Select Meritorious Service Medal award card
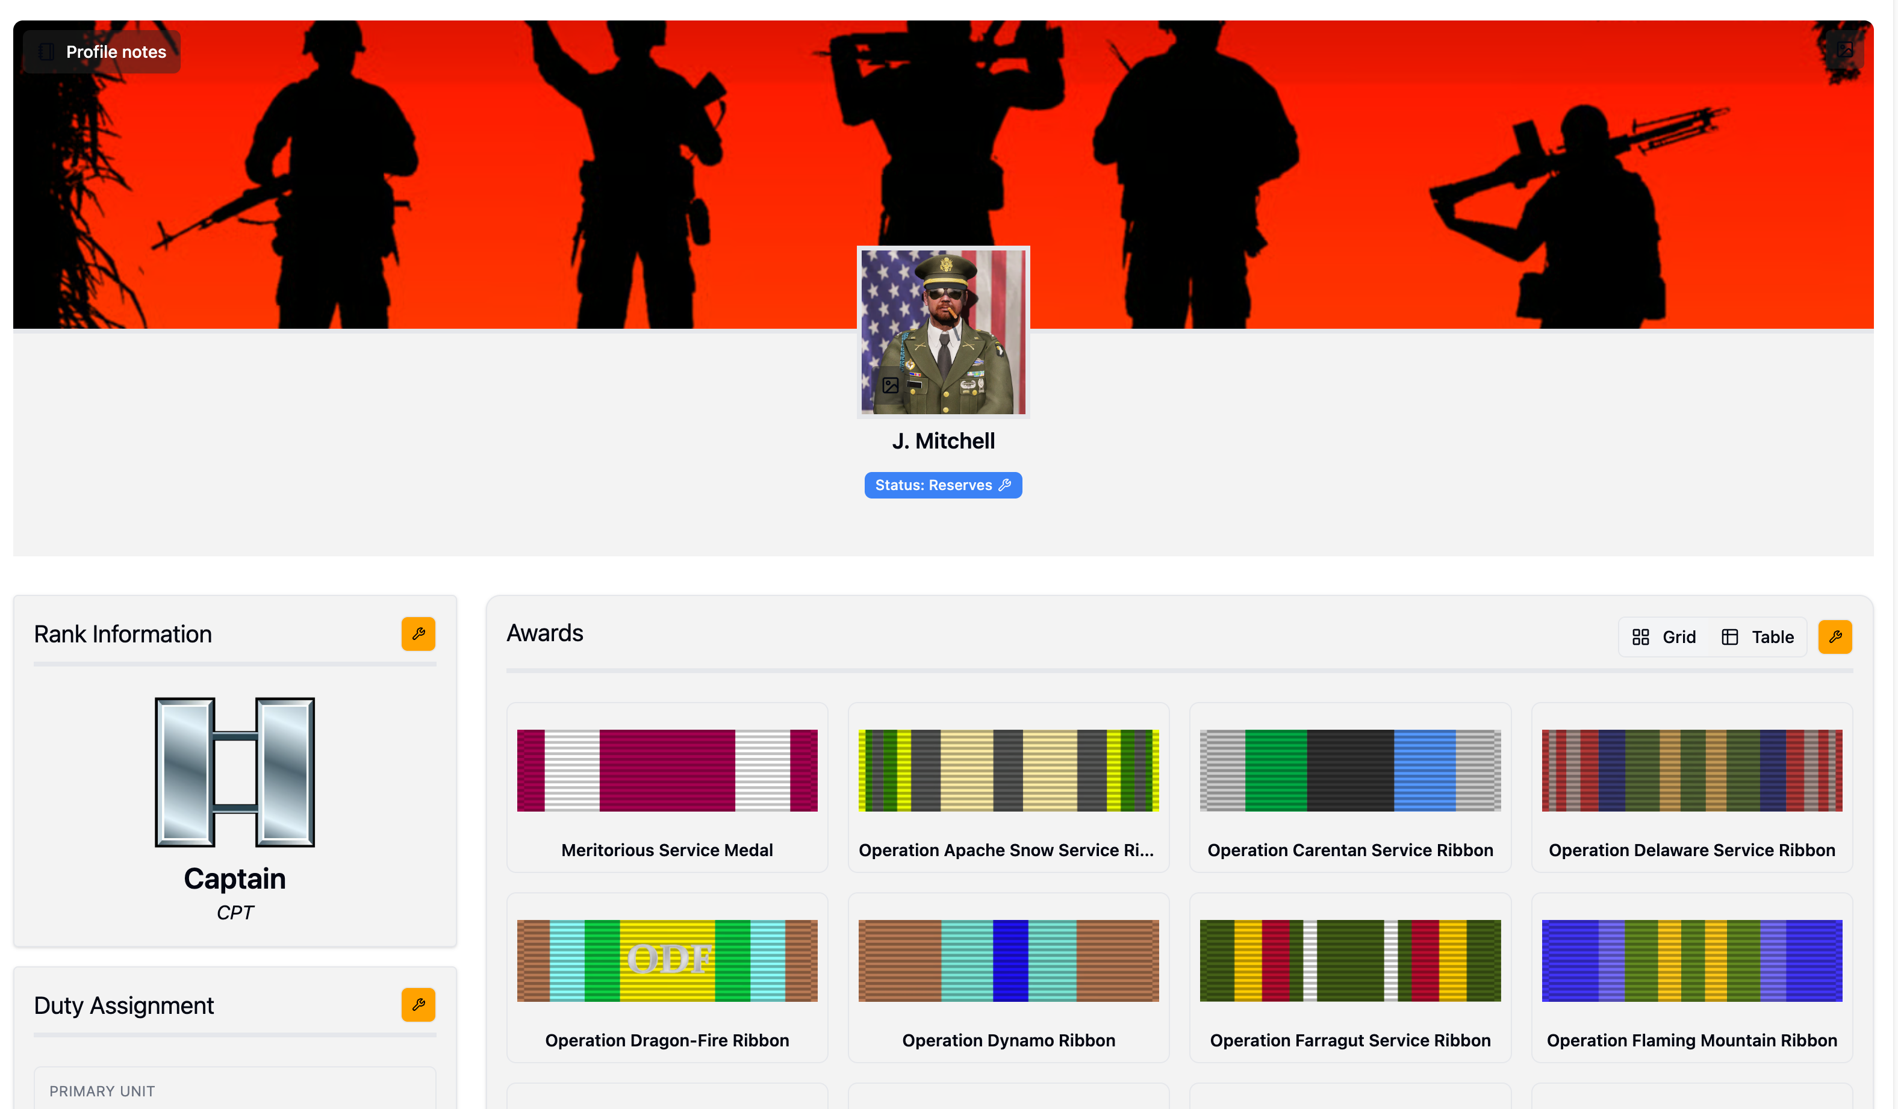 pyautogui.click(x=667, y=787)
